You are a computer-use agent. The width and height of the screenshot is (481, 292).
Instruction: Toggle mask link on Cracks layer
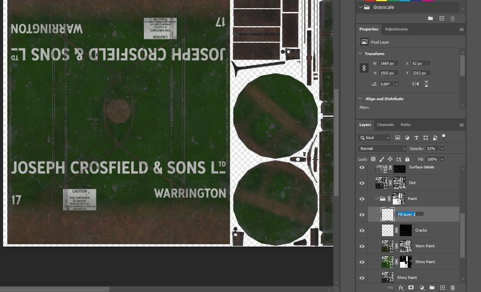pos(397,230)
